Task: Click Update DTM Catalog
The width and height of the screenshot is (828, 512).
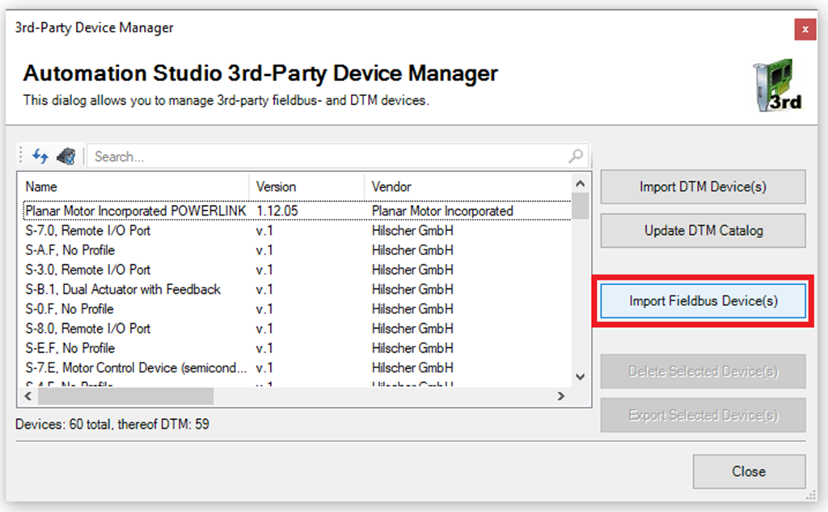Action: tap(702, 230)
